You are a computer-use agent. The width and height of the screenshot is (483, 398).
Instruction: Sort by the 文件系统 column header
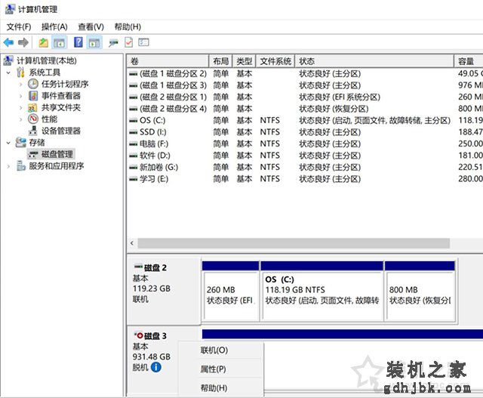[275, 61]
